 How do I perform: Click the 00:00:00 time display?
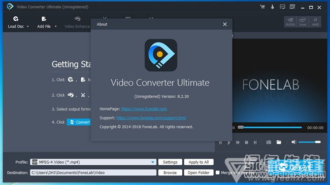pos(315,128)
